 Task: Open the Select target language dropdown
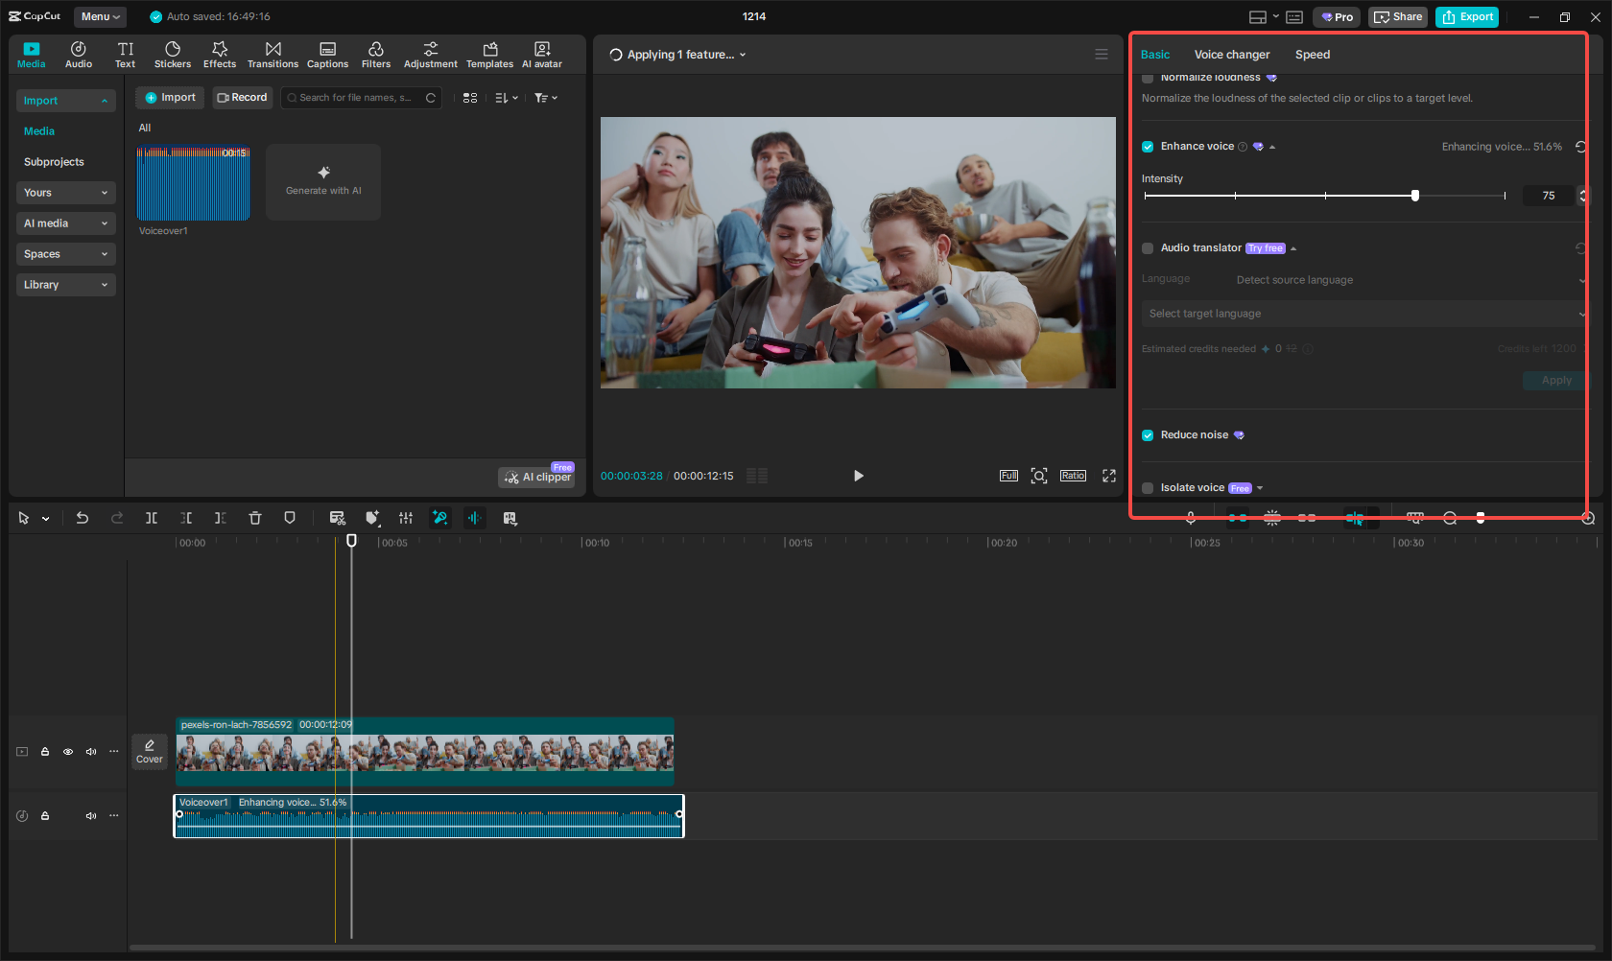[1363, 314]
